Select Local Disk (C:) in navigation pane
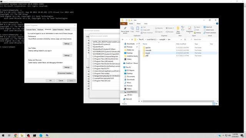 click(x=131, y=92)
